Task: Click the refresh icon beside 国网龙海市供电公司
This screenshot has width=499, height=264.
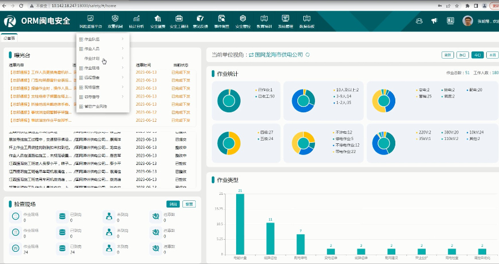Action: (308, 55)
